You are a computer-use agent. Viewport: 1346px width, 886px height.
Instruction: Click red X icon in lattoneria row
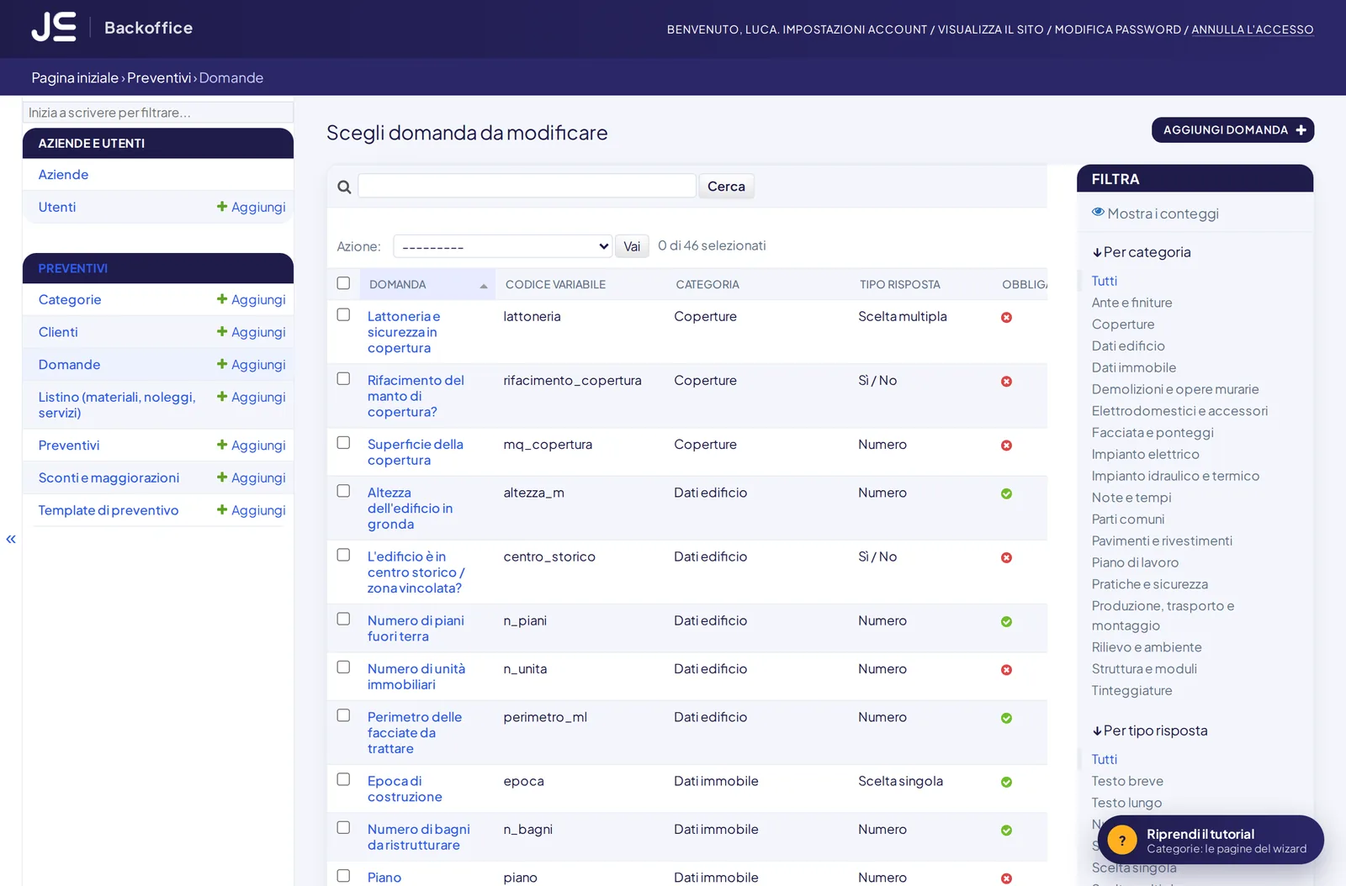point(1006,317)
